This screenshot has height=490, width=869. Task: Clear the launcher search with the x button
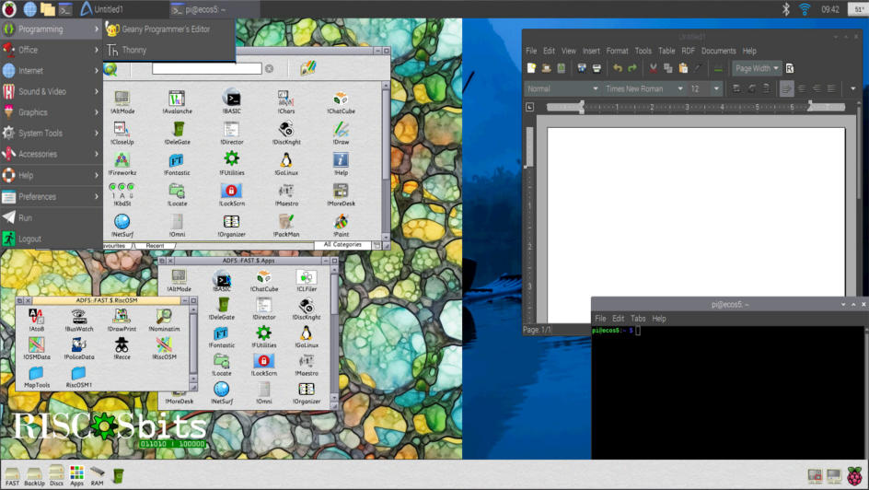[270, 68]
